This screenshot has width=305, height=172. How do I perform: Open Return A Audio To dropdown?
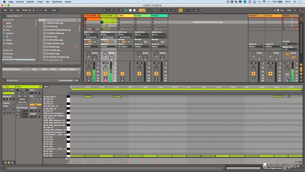[x=257, y=47]
